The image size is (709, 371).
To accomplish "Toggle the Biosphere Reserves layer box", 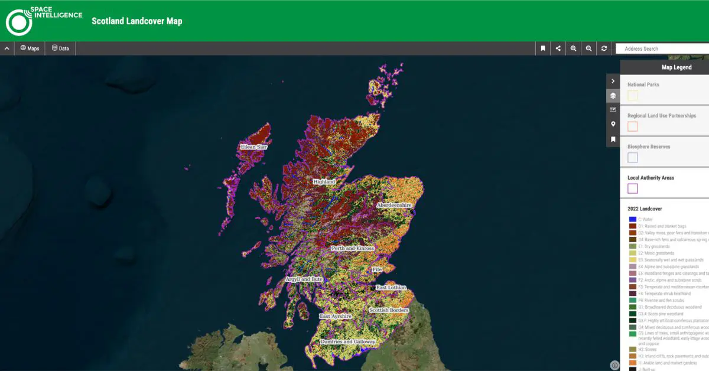I will 633,158.
